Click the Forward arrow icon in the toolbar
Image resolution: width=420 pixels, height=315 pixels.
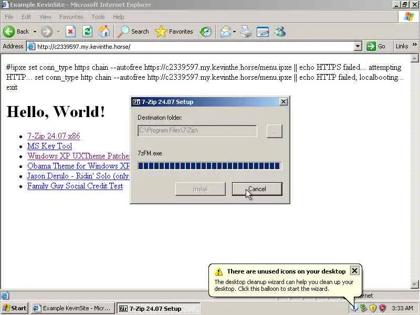(x=47, y=31)
